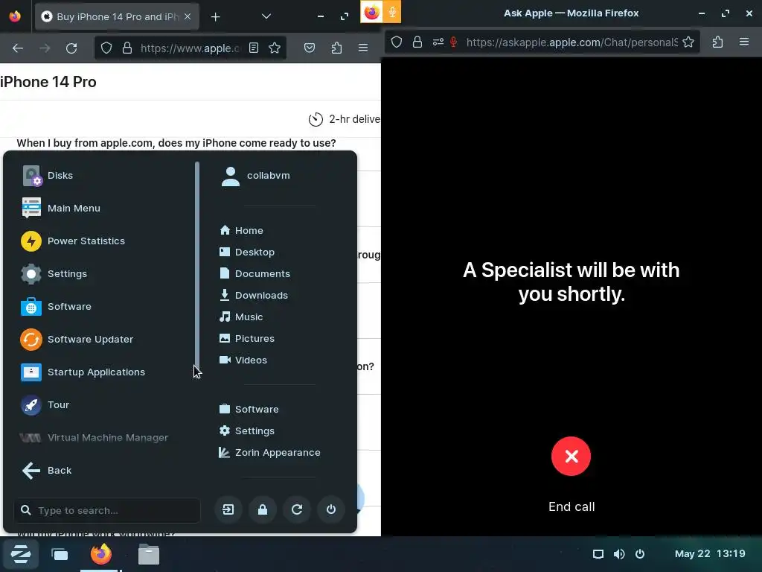This screenshot has width=762, height=572.
Task: Open Music folder shortcut
Action: (242, 317)
